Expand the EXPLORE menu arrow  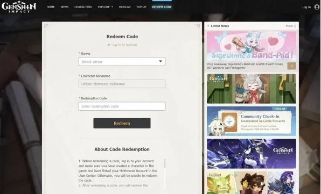click(112, 7)
